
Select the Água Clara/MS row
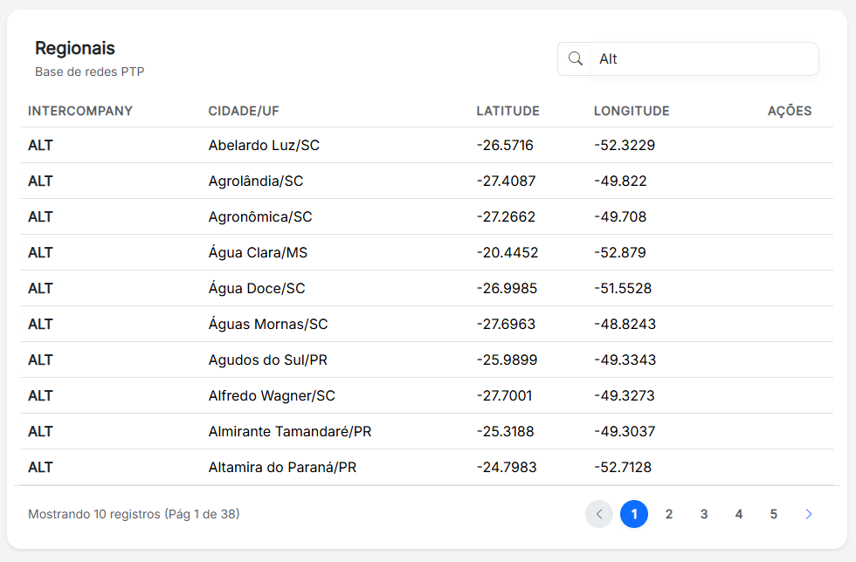(258, 252)
